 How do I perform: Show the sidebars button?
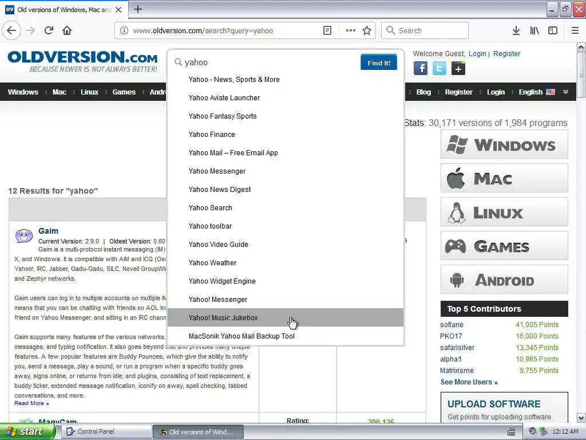[553, 31]
